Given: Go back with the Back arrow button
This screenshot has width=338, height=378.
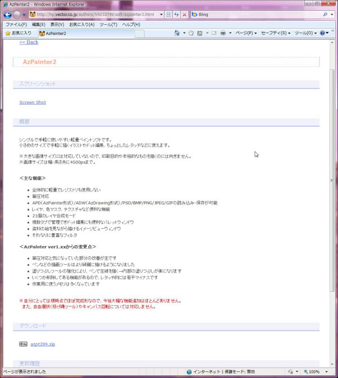Looking at the screenshot, I should 7,15.
